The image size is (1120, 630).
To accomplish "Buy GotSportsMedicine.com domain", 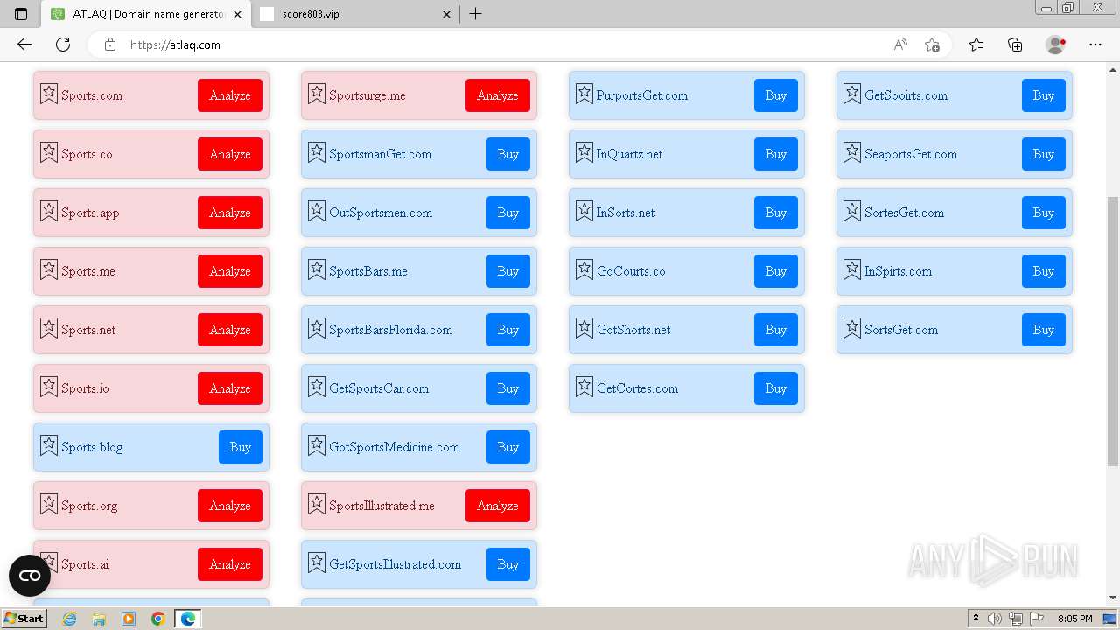I will click(508, 447).
